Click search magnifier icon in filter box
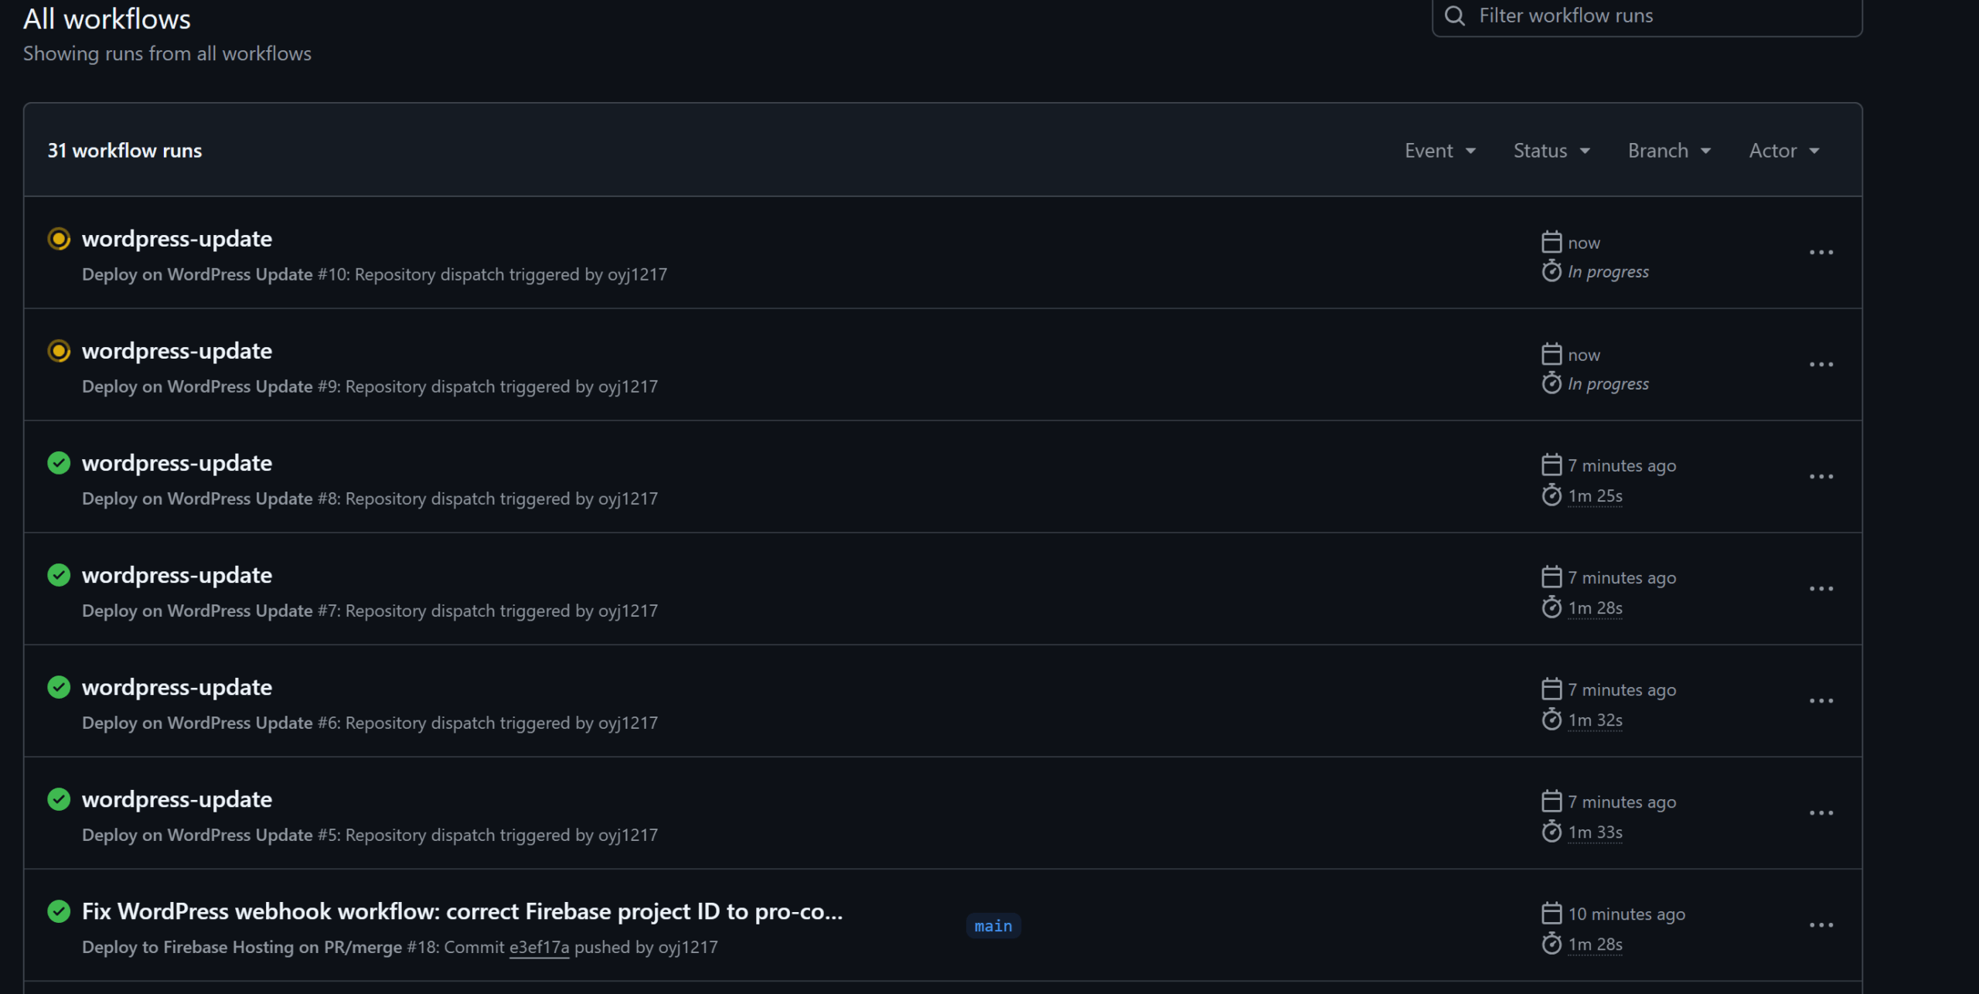Screen dimensions: 1979x994 pos(1455,16)
